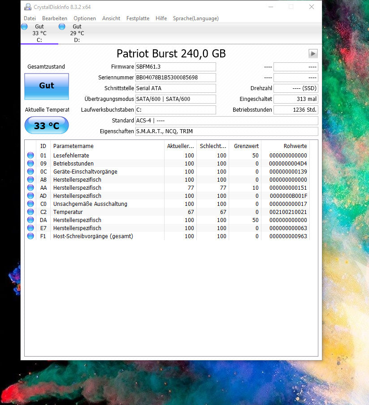
Task: Open the Optionen menu
Action: pyautogui.click(x=85, y=18)
